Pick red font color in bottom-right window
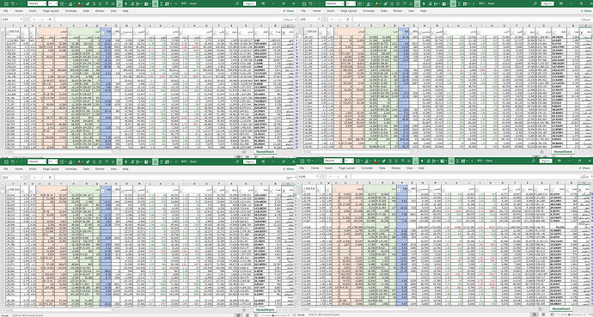The image size is (593, 317). click(x=376, y=161)
